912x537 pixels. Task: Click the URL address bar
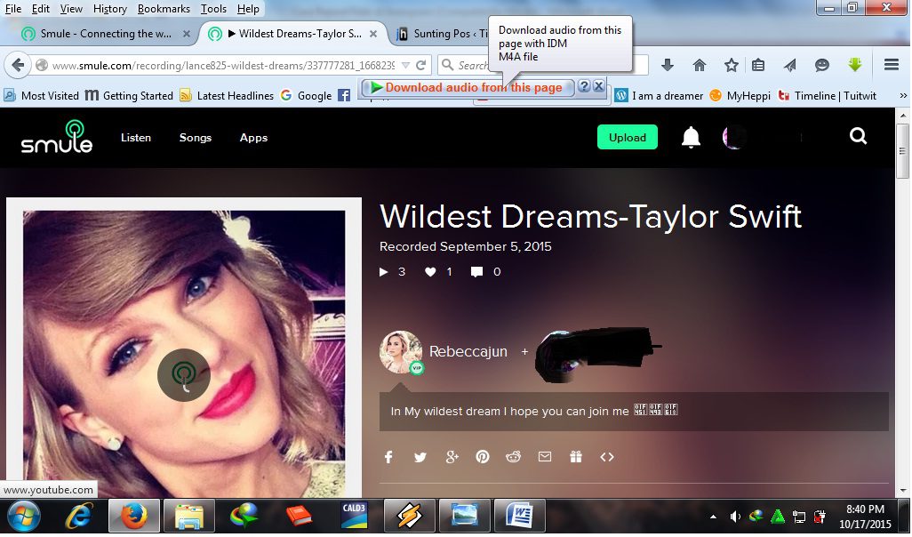pos(223,65)
